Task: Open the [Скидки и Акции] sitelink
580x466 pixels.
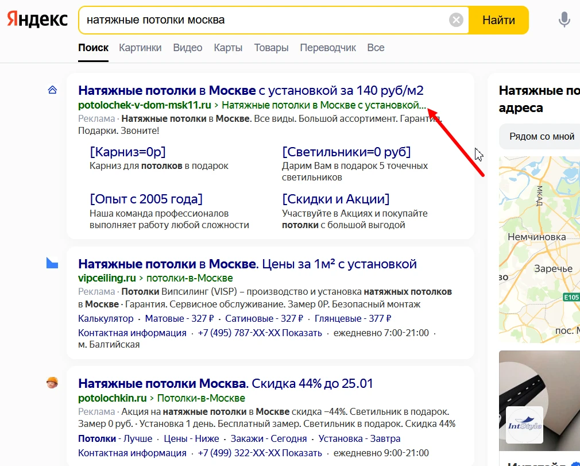Action: pos(335,199)
